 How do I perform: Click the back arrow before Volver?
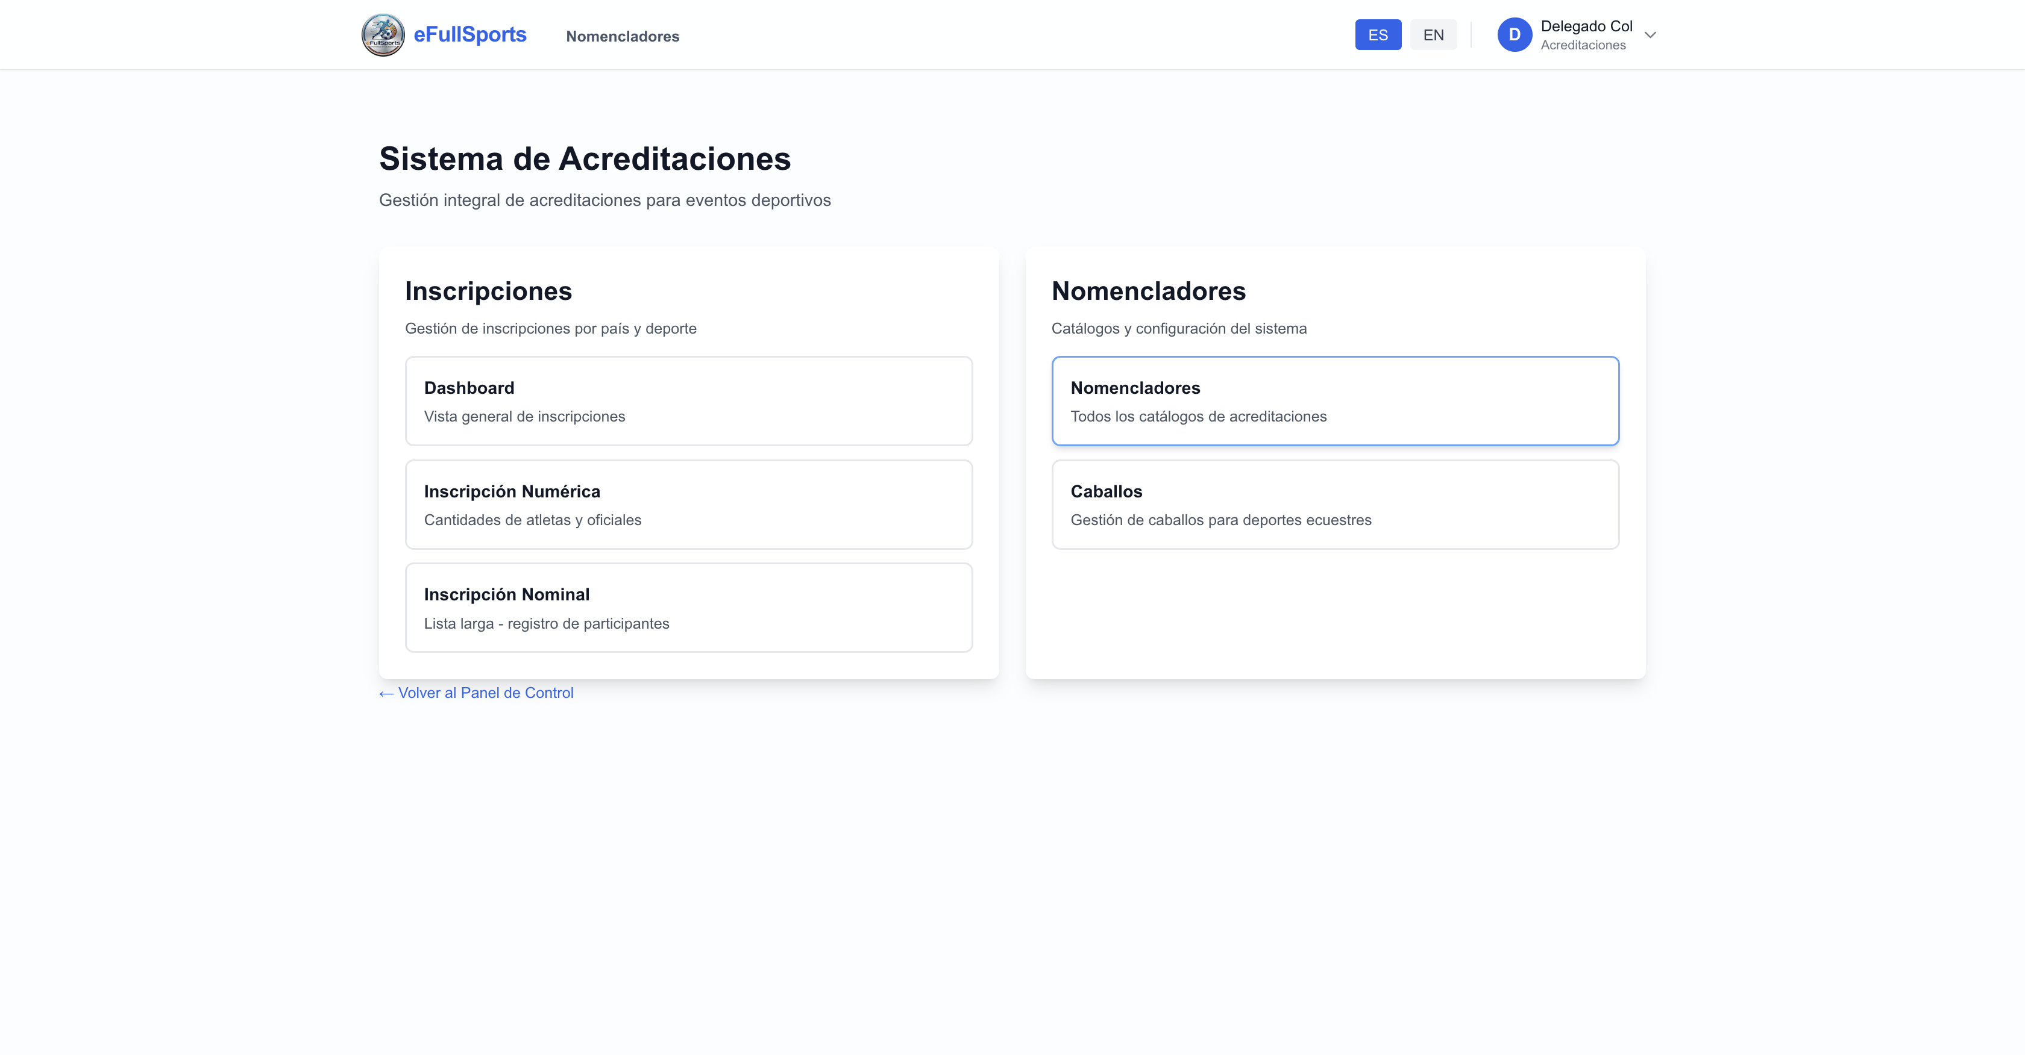[x=386, y=694]
